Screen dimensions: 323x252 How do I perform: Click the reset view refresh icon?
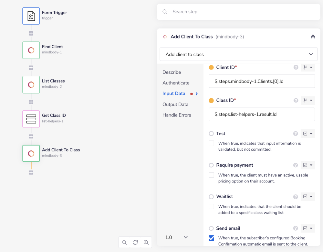pyautogui.click(x=135, y=242)
